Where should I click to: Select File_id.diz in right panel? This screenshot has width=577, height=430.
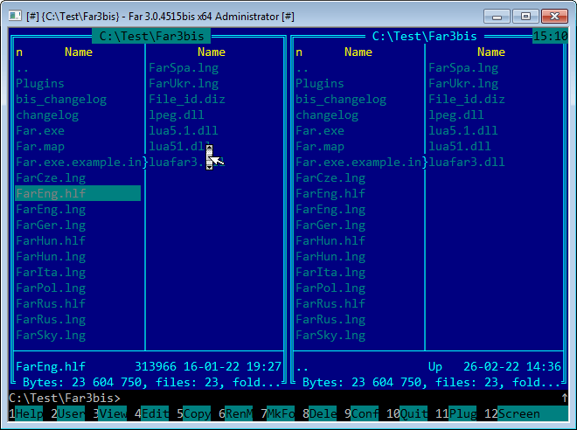(x=467, y=100)
